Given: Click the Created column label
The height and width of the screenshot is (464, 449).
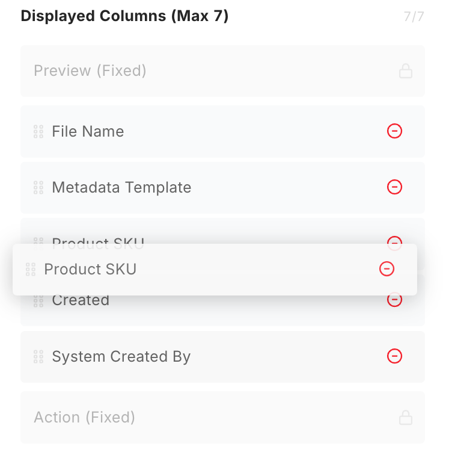Looking at the screenshot, I should [81, 301].
